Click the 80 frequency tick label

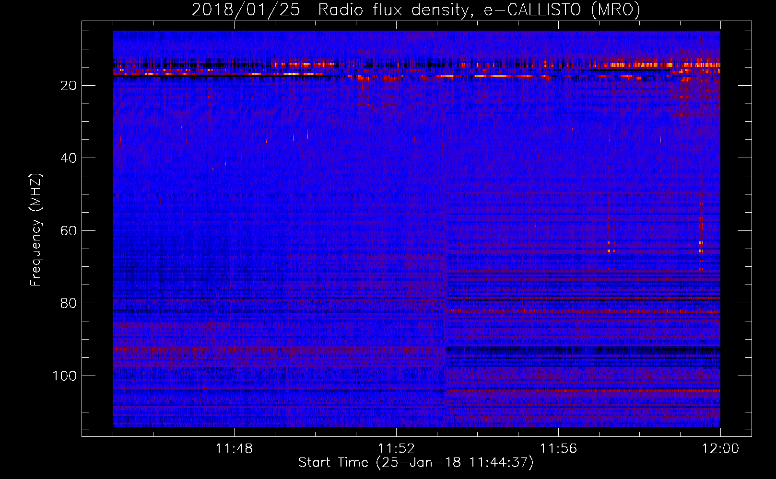coord(69,303)
